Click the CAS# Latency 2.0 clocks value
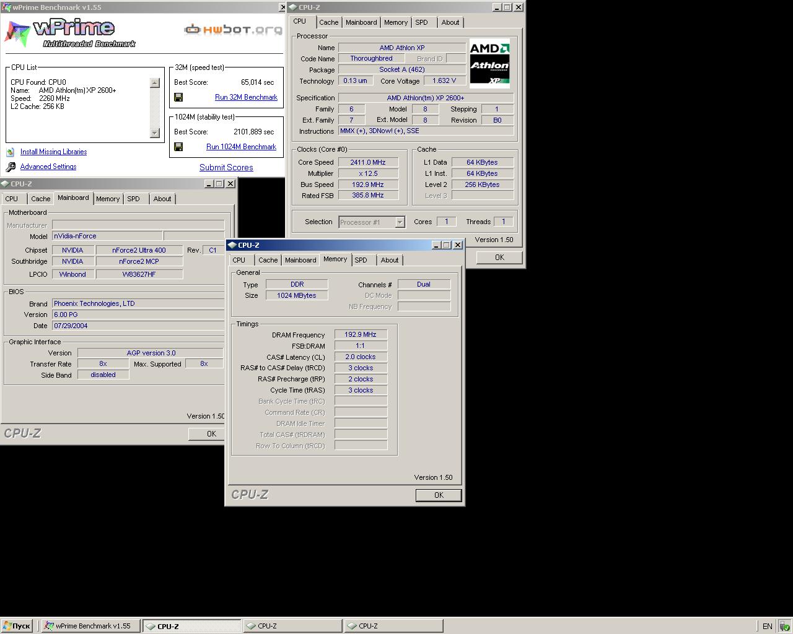Screen dimensions: 793x634 point(361,357)
